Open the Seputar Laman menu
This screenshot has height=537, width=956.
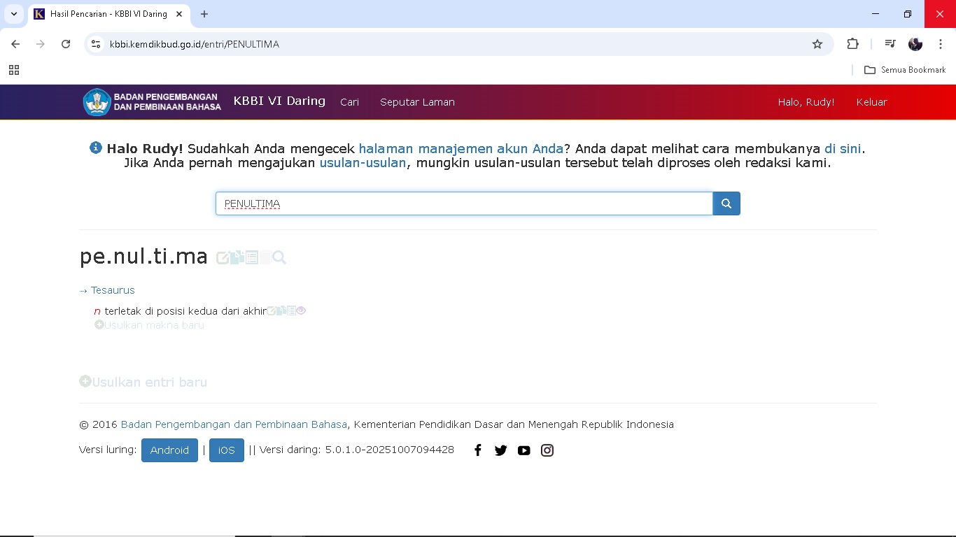[417, 102]
